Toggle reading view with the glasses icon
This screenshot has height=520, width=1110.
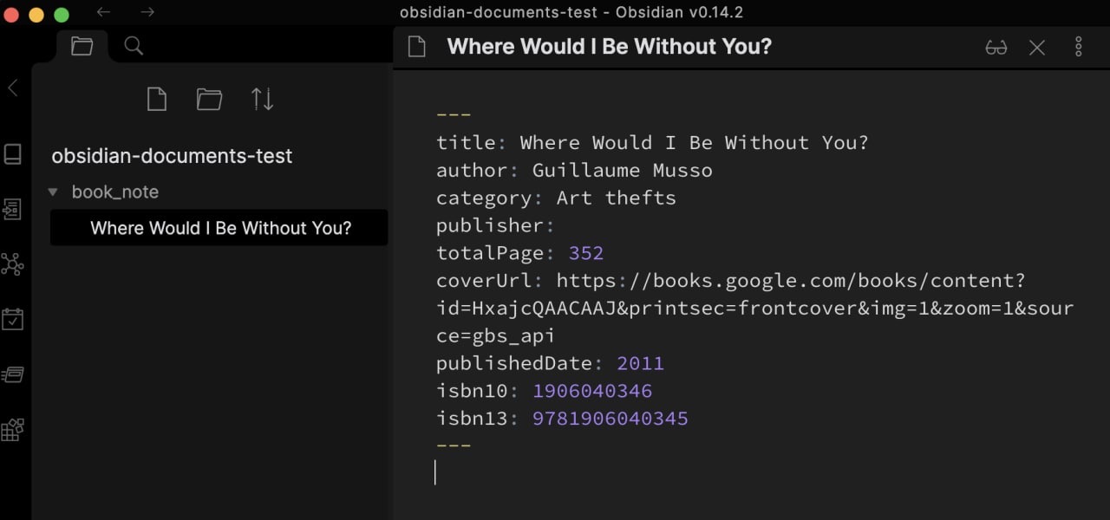[x=996, y=48]
